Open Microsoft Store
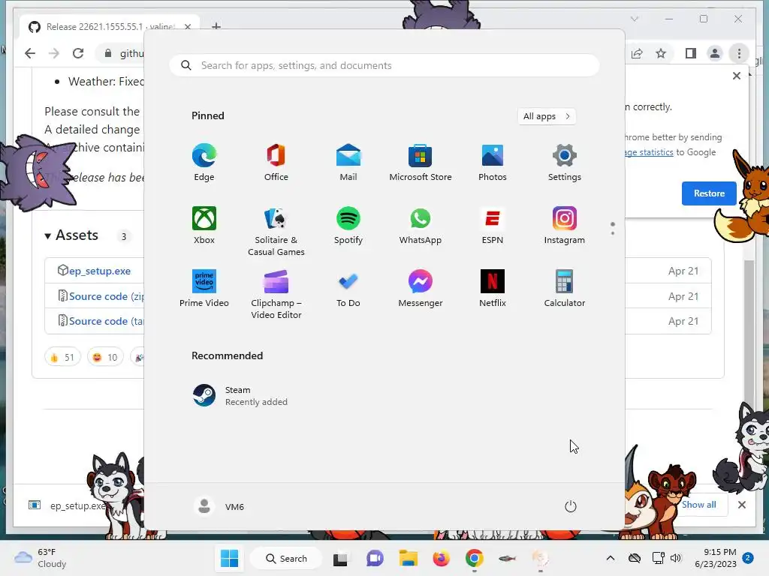The image size is (769, 576). pyautogui.click(x=421, y=162)
